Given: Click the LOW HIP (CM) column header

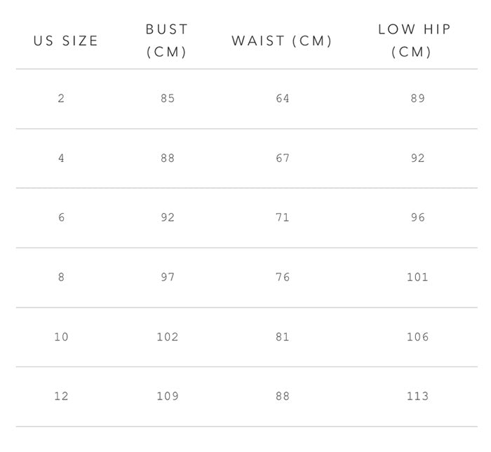Looking at the screenshot, I should click(x=414, y=41).
